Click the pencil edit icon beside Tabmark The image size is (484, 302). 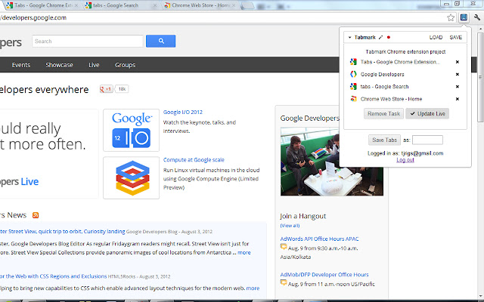coord(380,37)
